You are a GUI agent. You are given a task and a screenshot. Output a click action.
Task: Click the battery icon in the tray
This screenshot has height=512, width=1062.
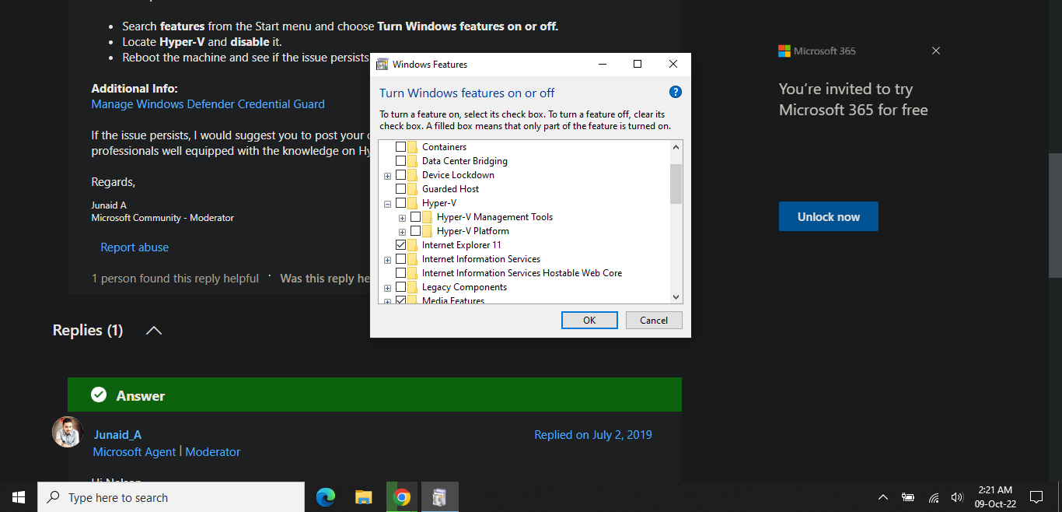point(907,497)
